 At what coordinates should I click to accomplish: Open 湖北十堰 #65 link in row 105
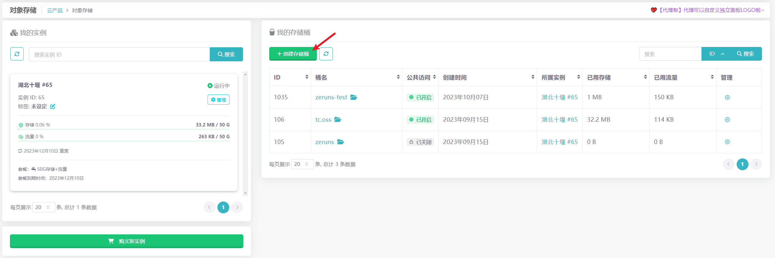pyautogui.click(x=560, y=142)
